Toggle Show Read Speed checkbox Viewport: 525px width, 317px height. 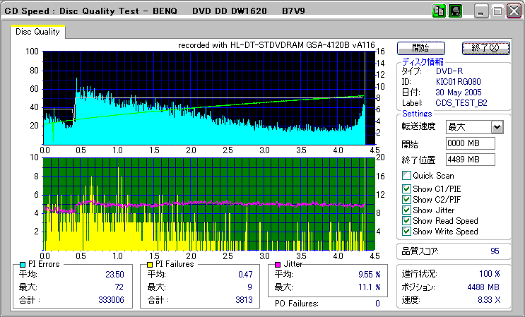[406, 220]
